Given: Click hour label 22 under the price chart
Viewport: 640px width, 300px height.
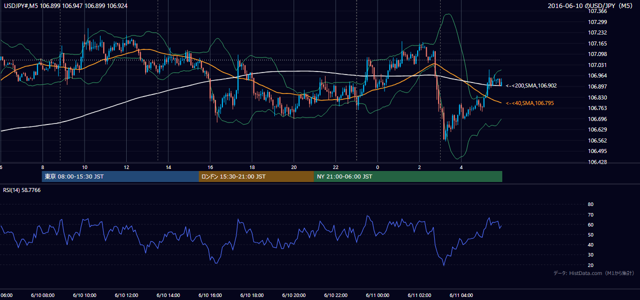Looking at the screenshot, I should 336,167.
